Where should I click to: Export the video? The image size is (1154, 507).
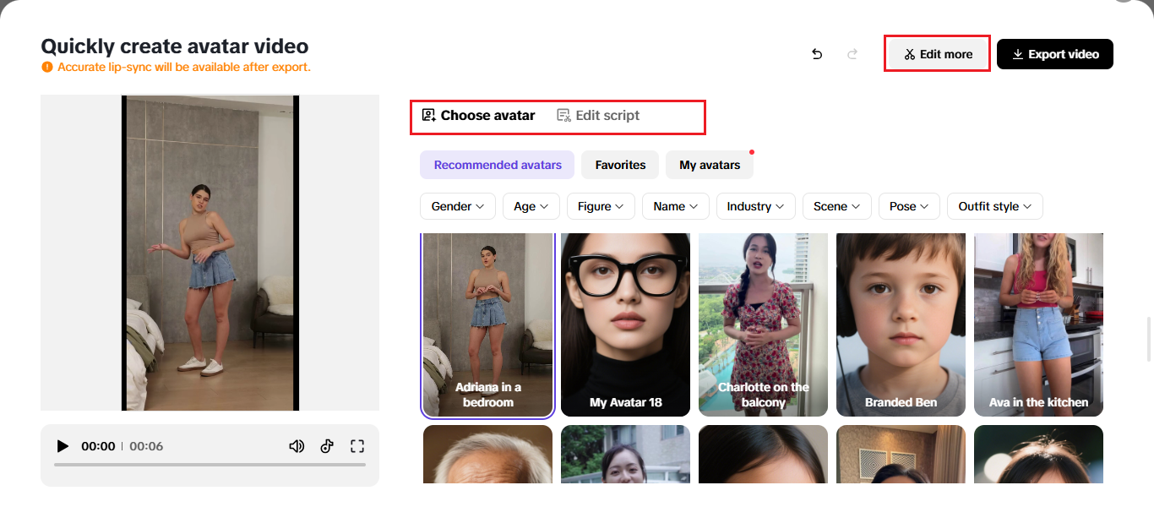(1054, 54)
